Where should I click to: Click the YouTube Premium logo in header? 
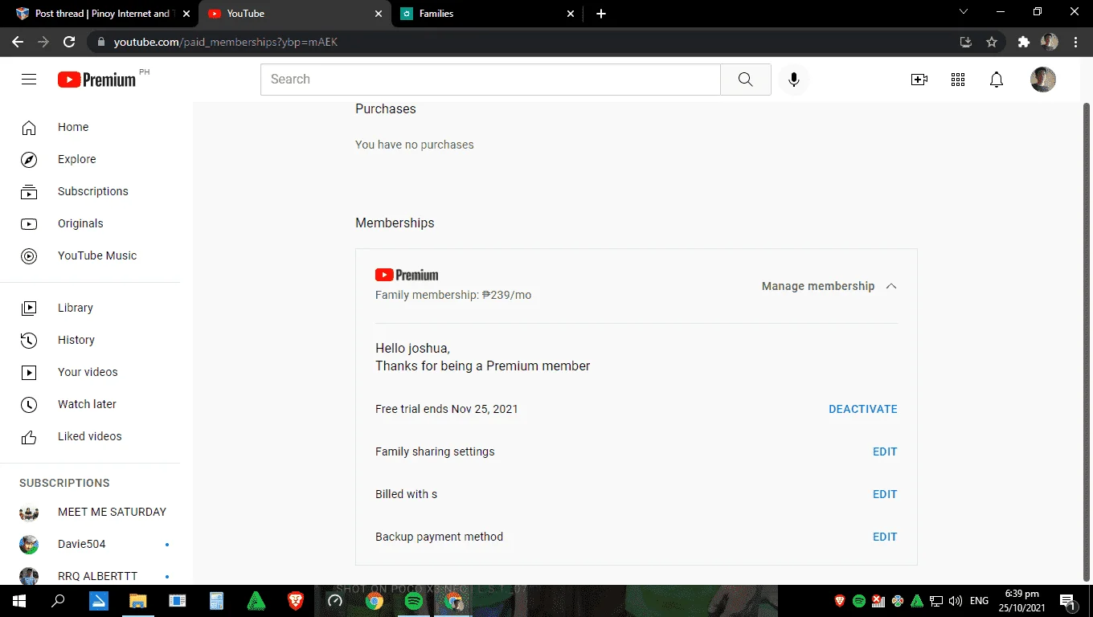click(x=97, y=80)
